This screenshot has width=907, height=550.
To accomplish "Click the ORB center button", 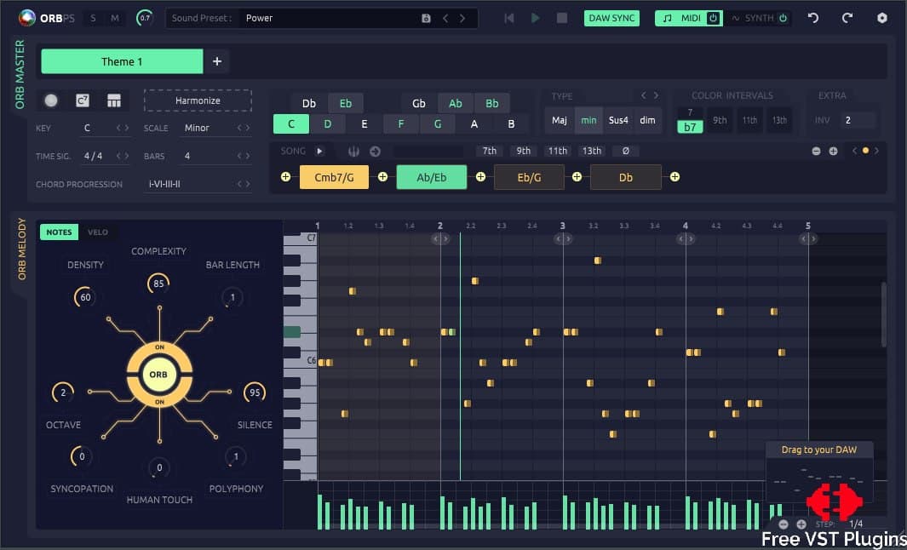I will coord(158,374).
